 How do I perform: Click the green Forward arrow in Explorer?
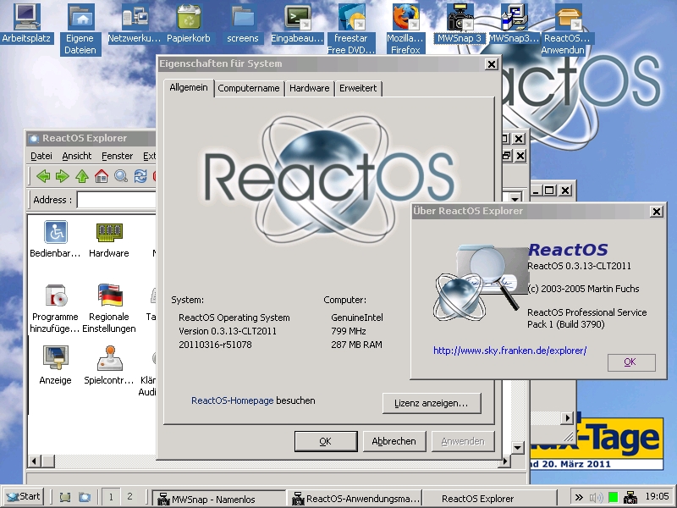pyautogui.click(x=62, y=176)
